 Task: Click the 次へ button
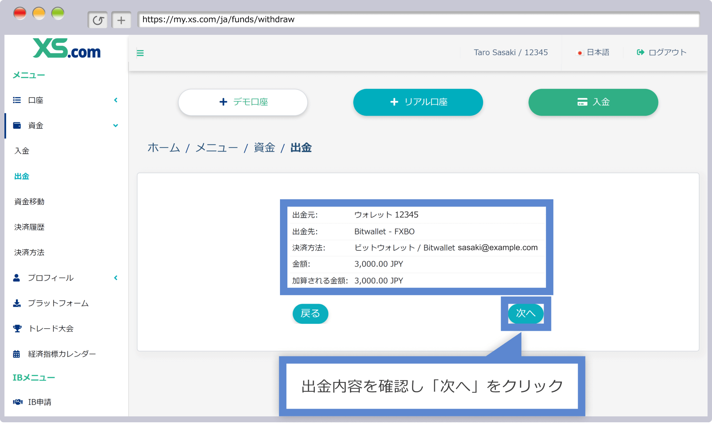(x=526, y=313)
